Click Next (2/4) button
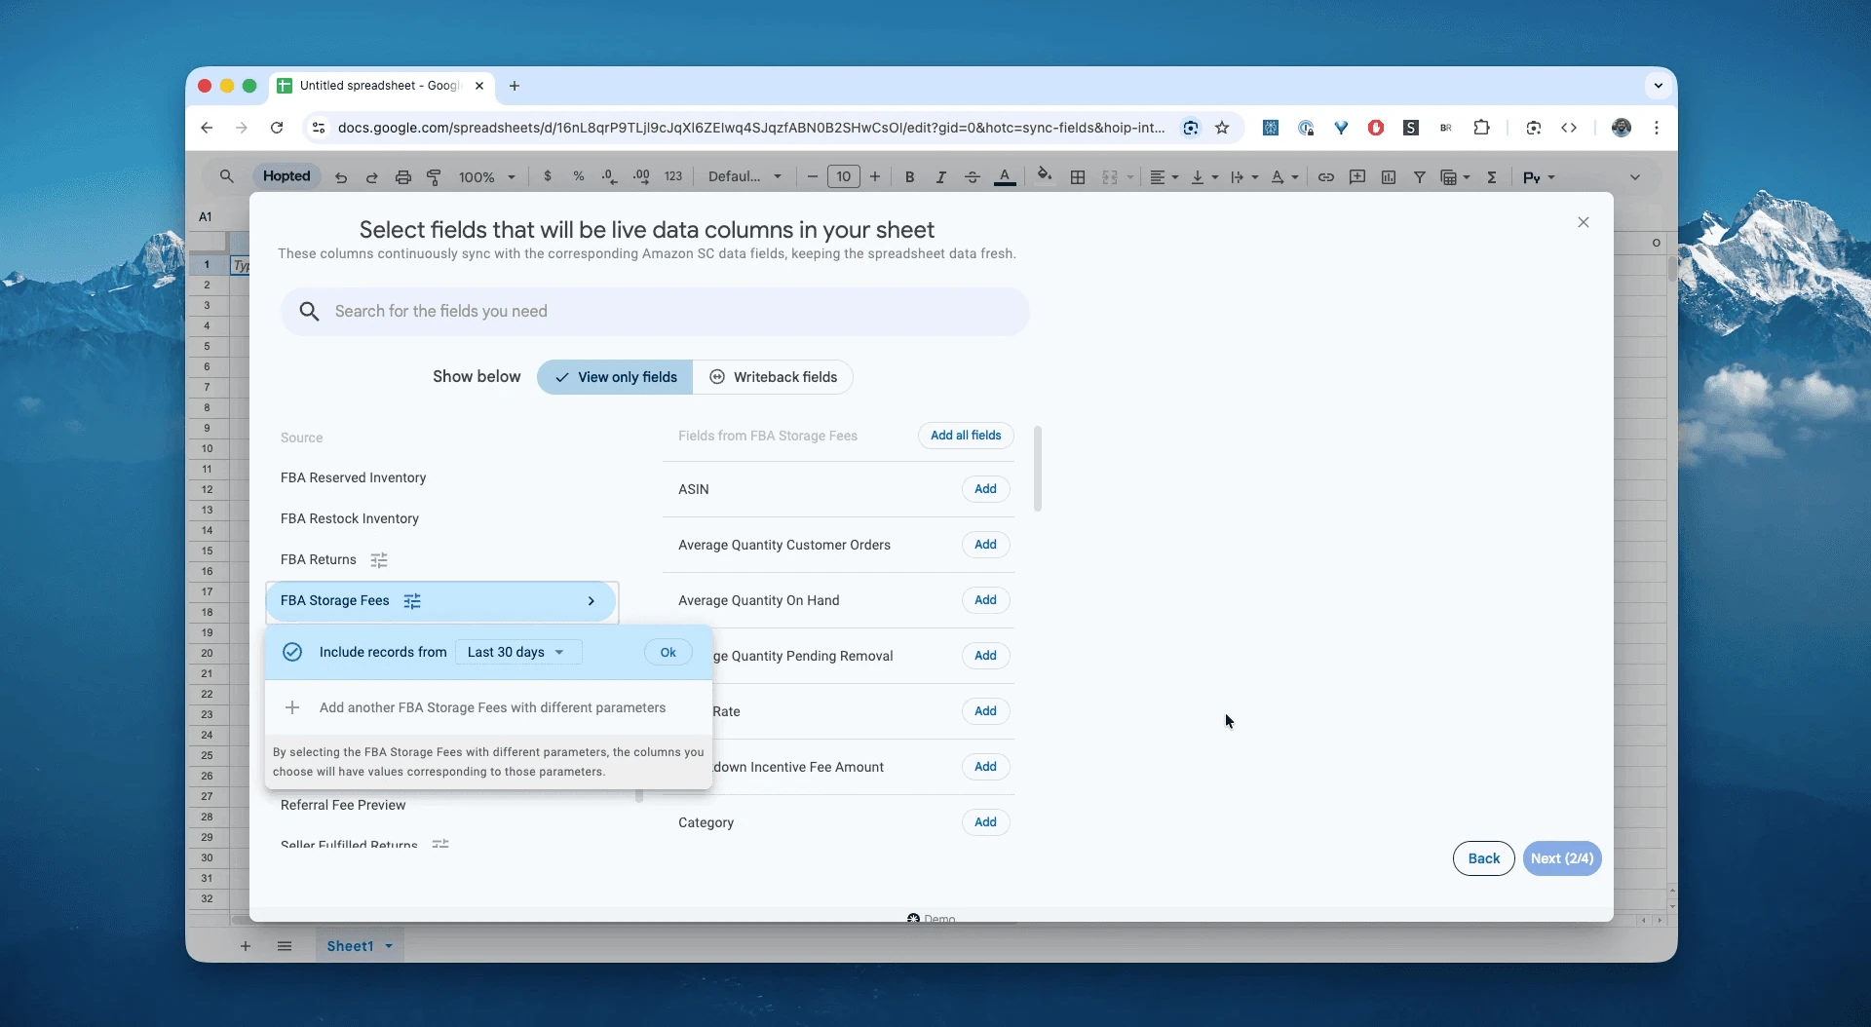This screenshot has width=1871, height=1027. pyautogui.click(x=1562, y=858)
